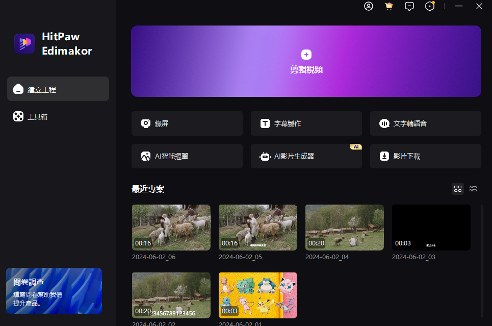492x326 pixels.
Task: Open the 工具箱 sidebar tab
Action: (58, 116)
